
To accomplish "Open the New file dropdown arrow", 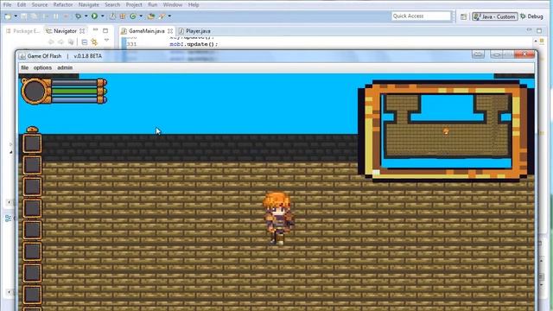I will tap(16, 16).
